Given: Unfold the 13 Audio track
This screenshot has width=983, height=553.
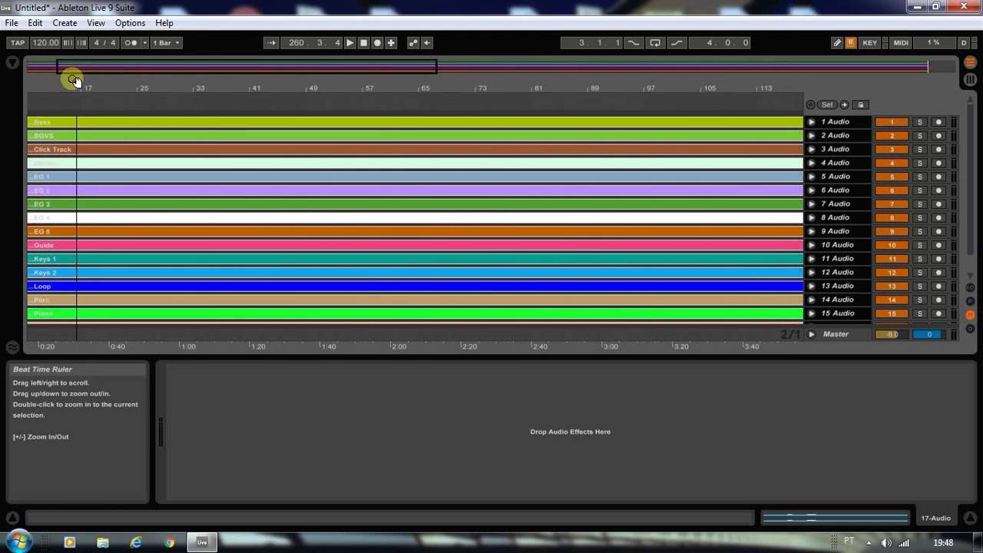Looking at the screenshot, I should [x=812, y=286].
